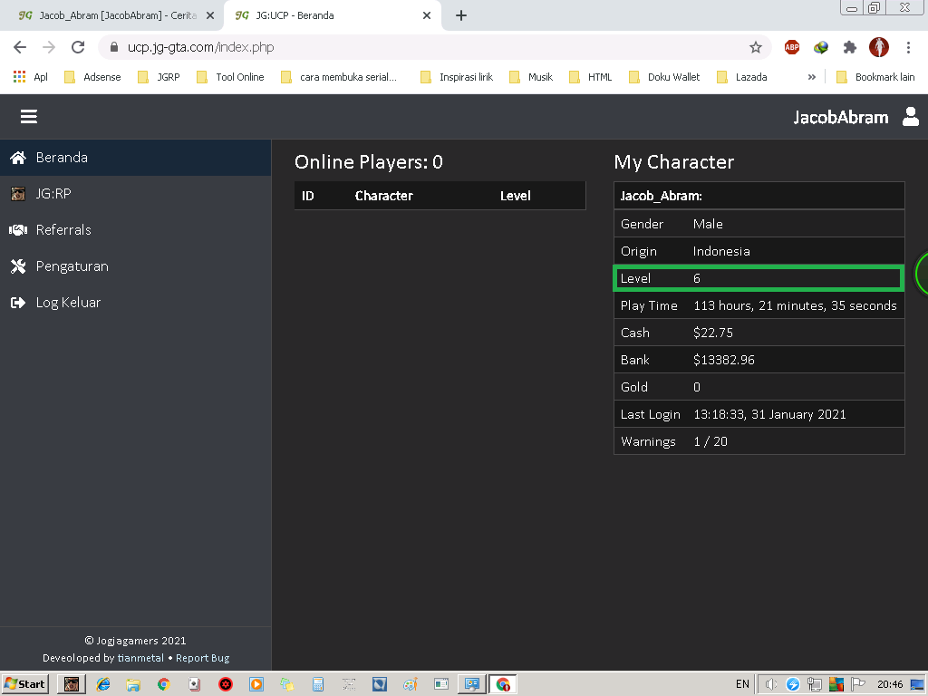Open the Bookmark lain folder
The width and height of the screenshot is (928, 696).
875,77
